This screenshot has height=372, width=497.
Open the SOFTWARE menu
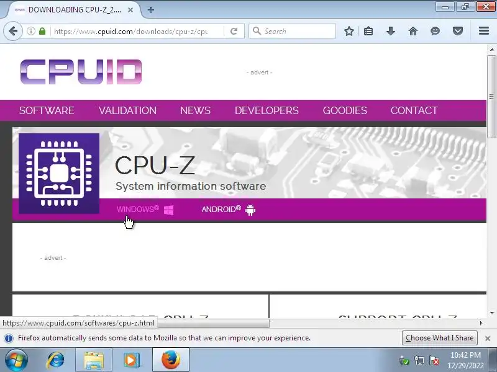[47, 110]
